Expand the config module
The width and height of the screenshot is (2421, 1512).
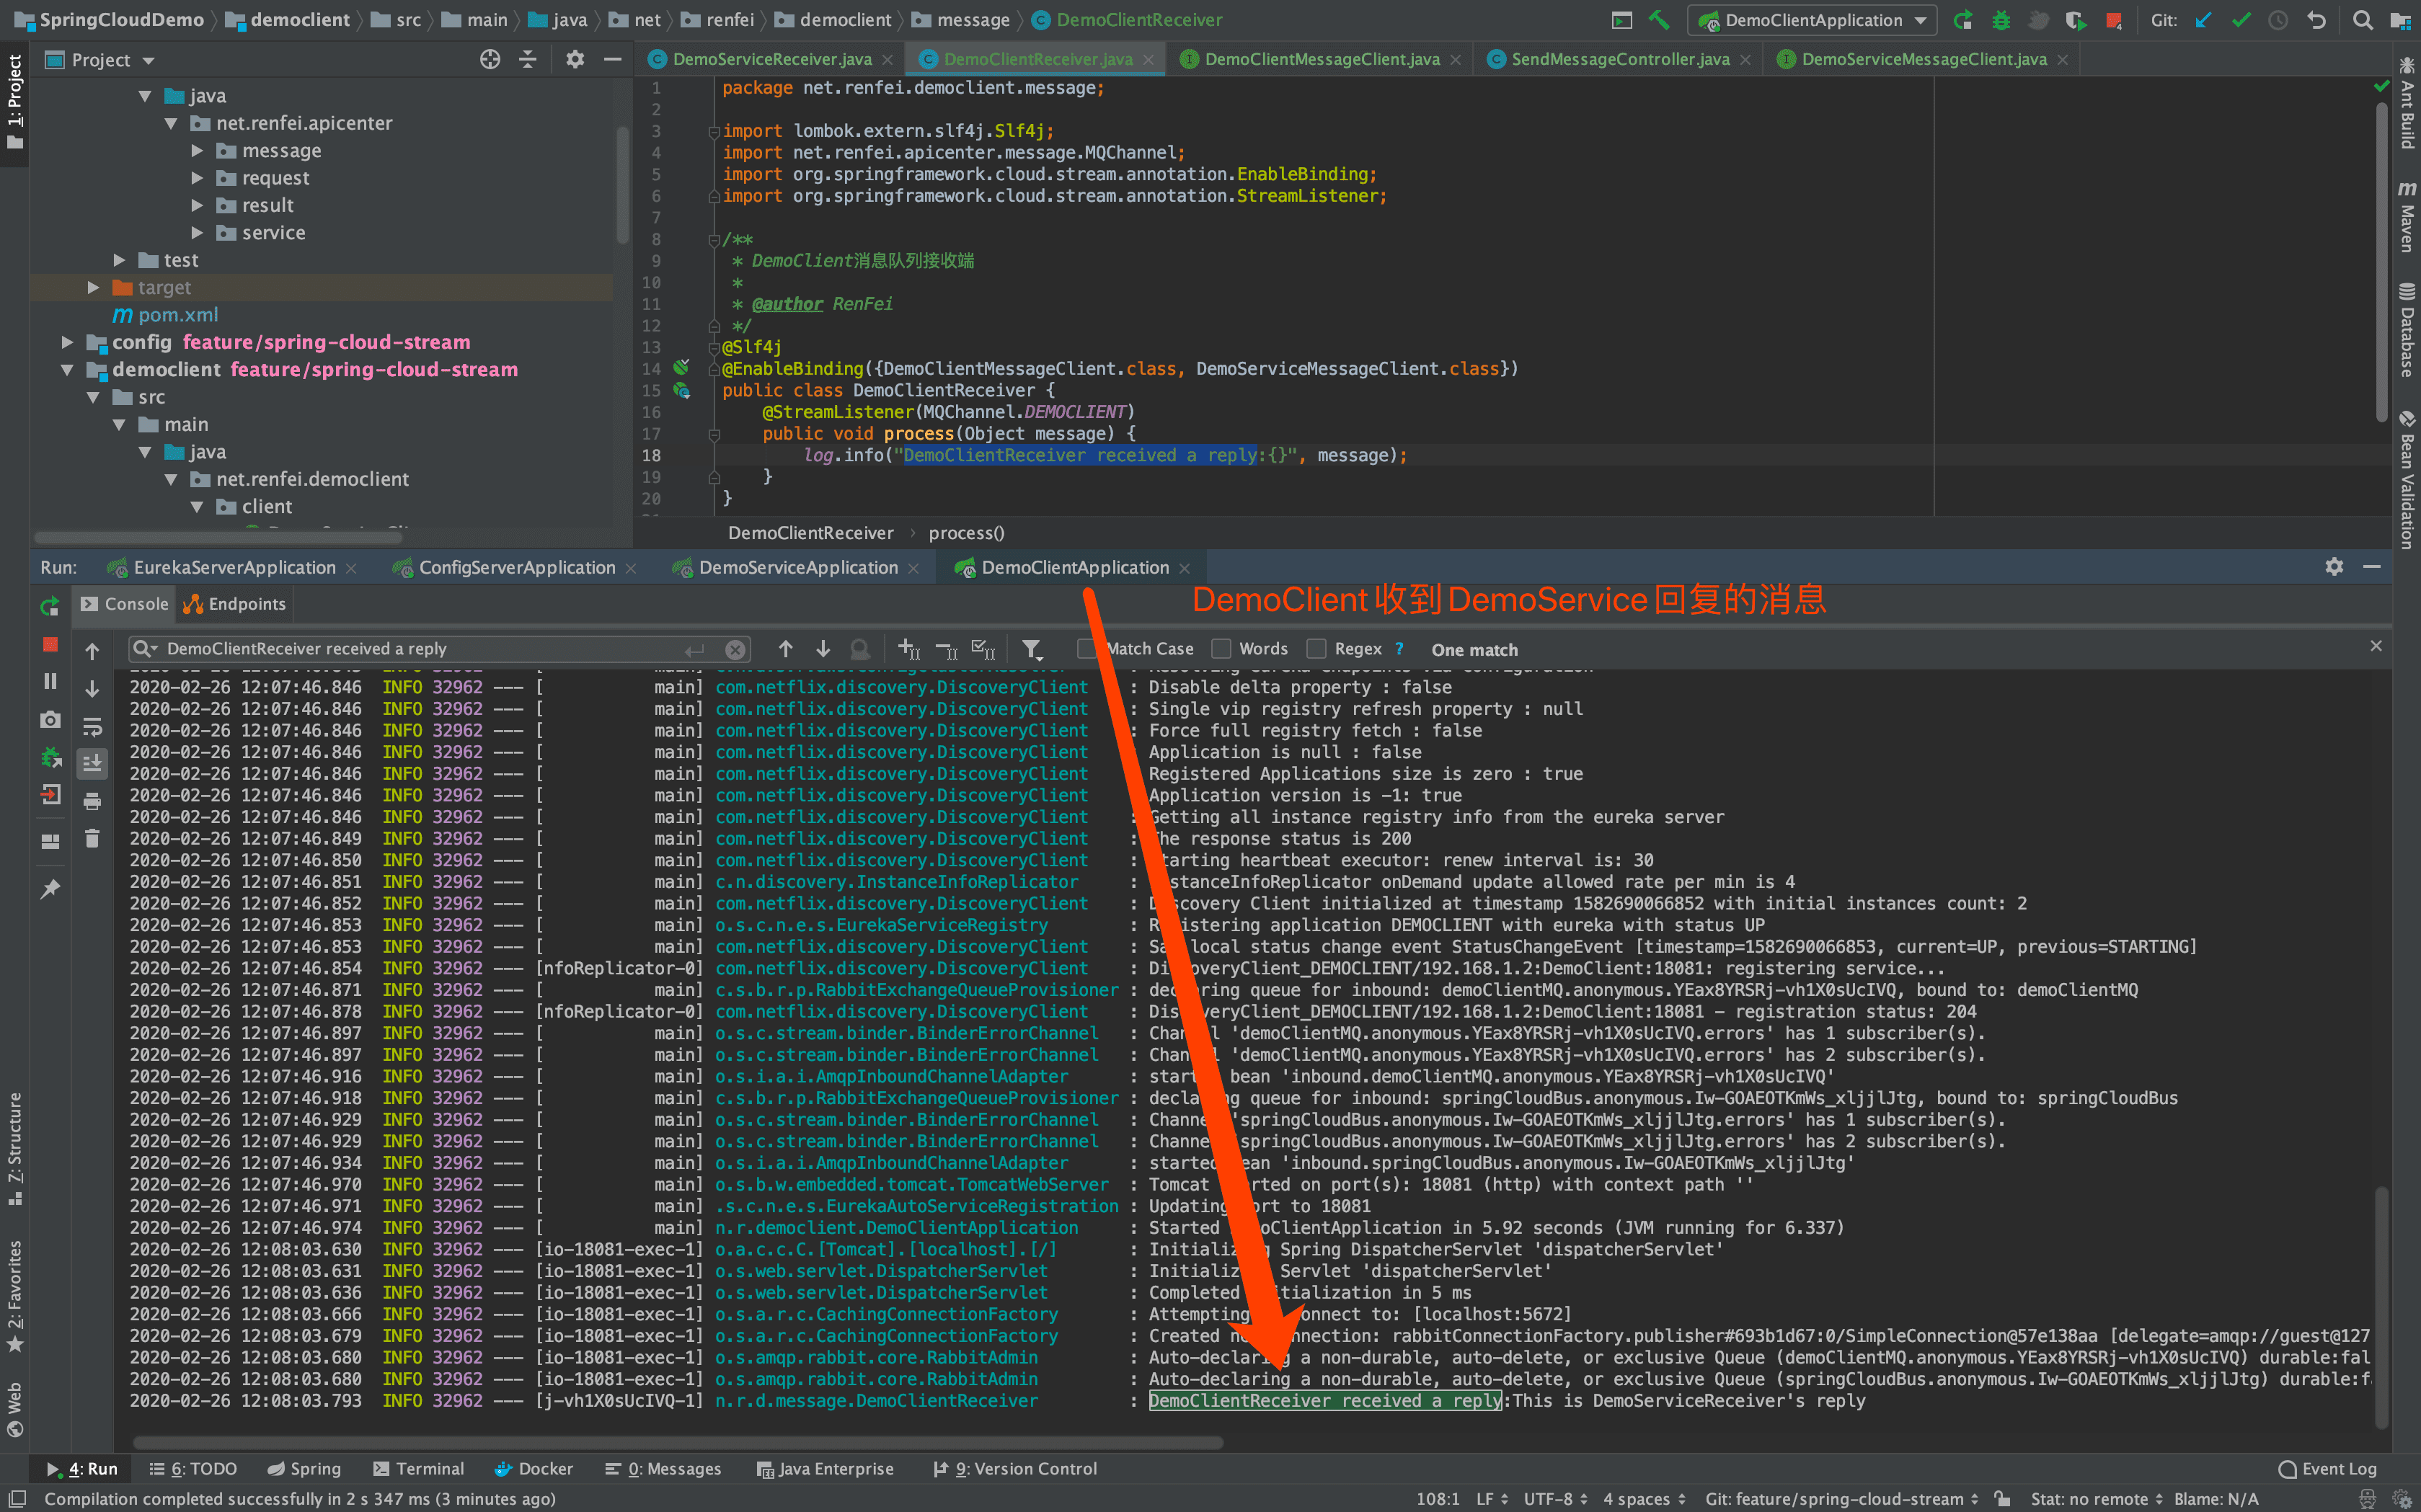click(67, 342)
